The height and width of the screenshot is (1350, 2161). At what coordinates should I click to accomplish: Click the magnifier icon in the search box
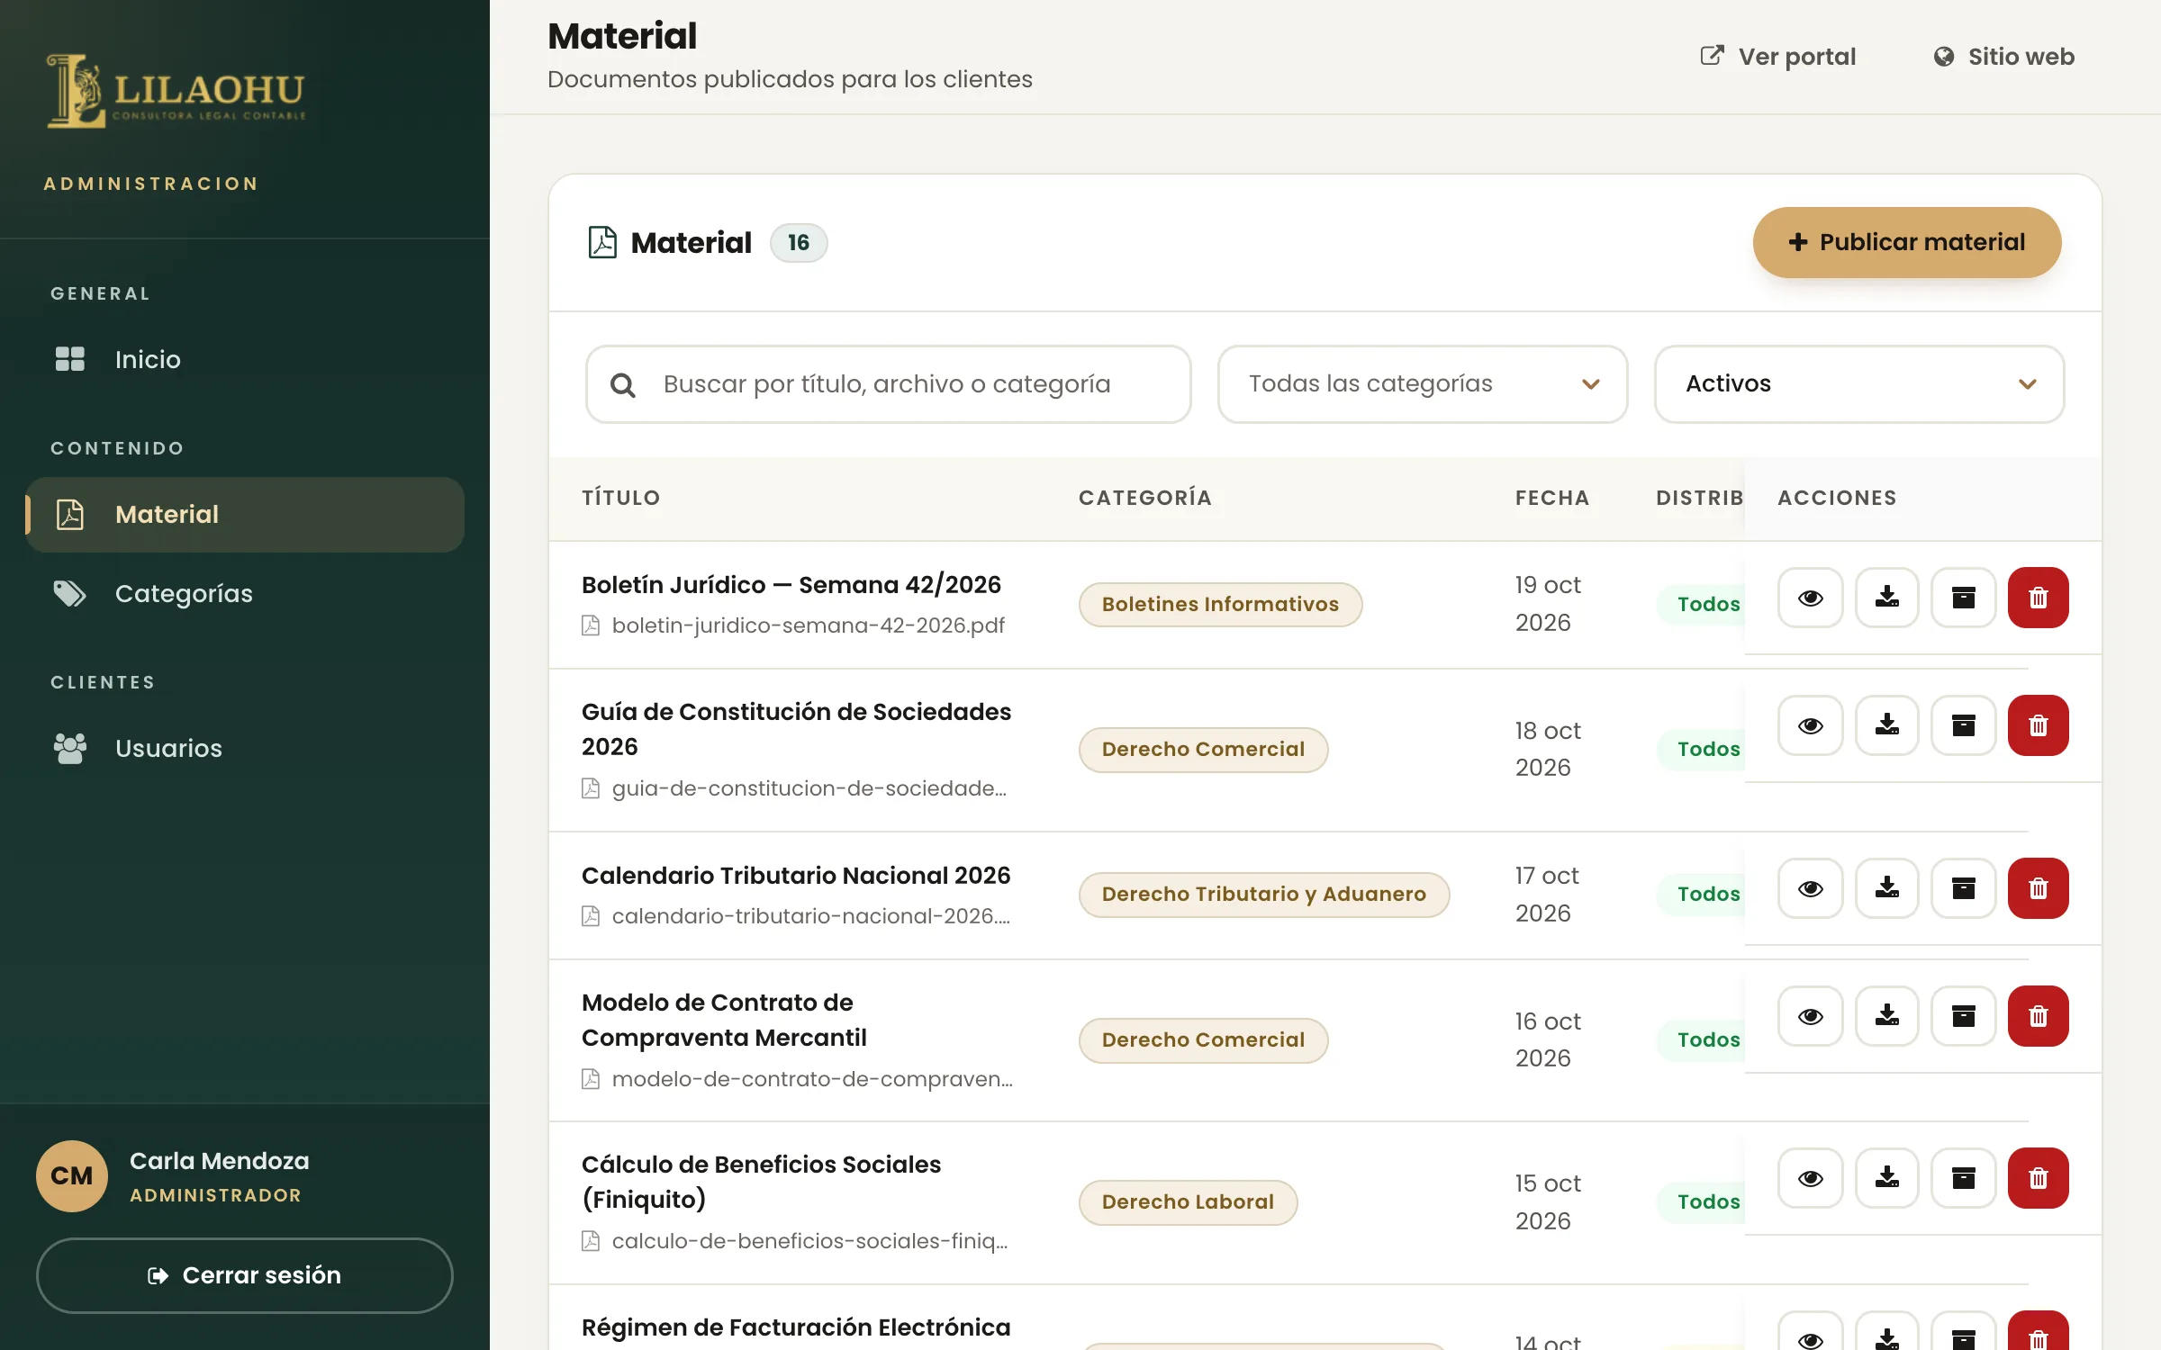(623, 385)
